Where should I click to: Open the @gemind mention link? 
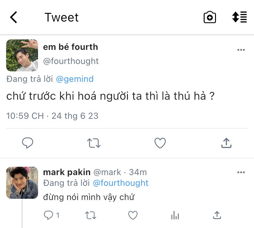click(75, 79)
